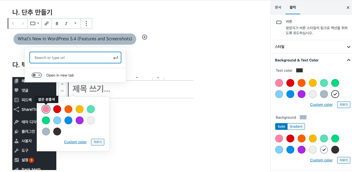Select the Gradient background option
The image size is (352, 172).
296,126
